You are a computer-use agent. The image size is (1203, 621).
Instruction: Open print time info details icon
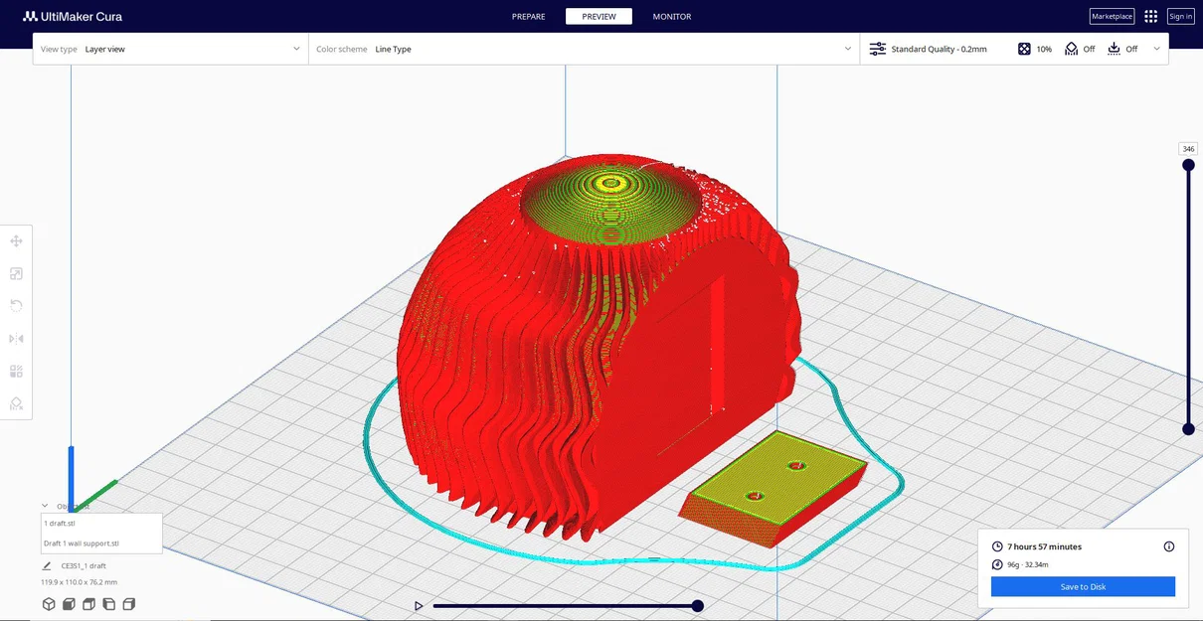pos(1169,546)
